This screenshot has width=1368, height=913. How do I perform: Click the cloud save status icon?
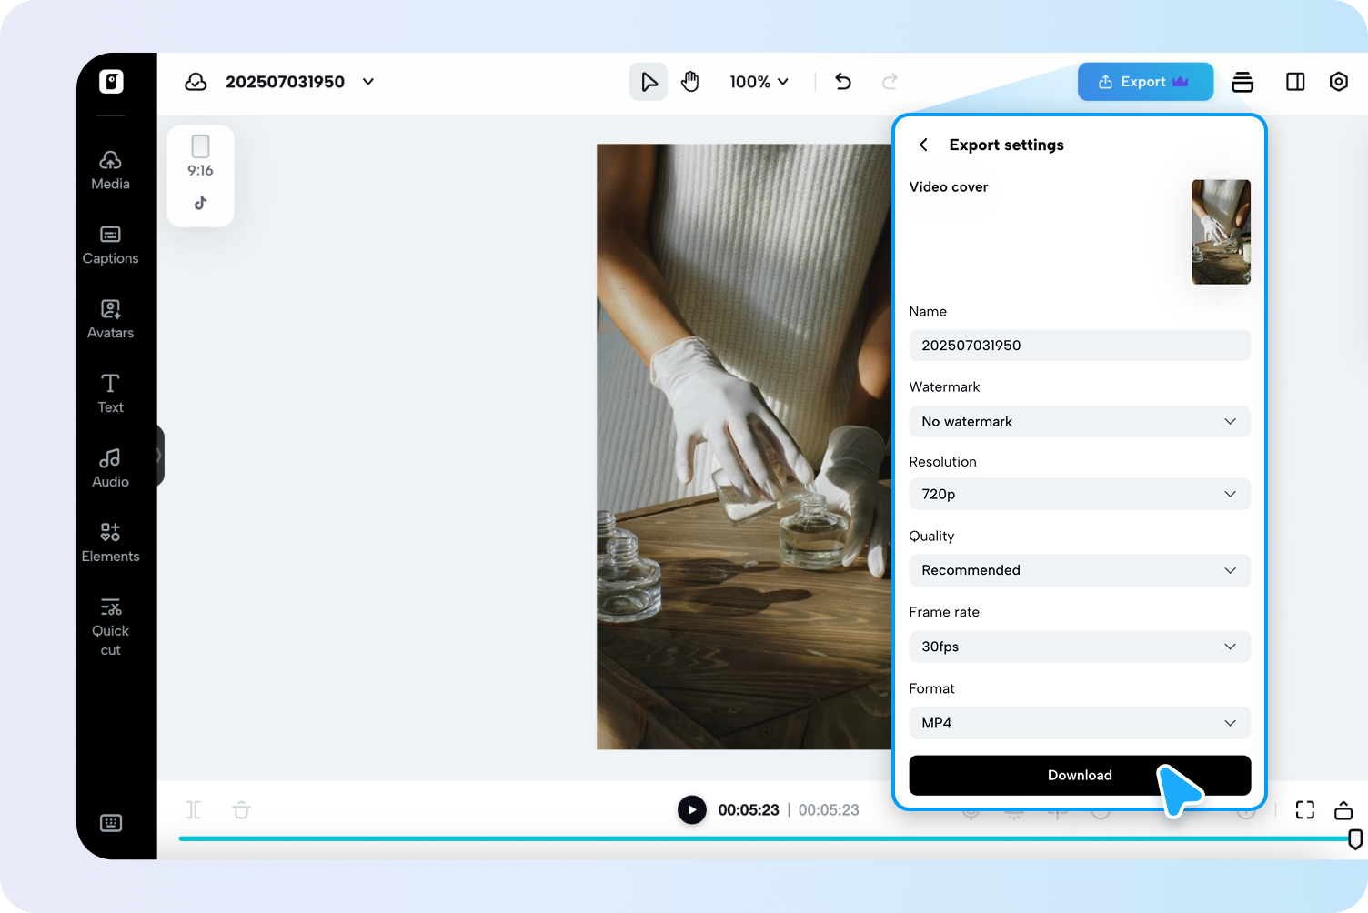196,82
